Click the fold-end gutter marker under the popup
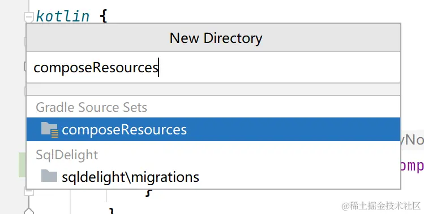Viewport: 424px width, 214px height. [x=29, y=192]
